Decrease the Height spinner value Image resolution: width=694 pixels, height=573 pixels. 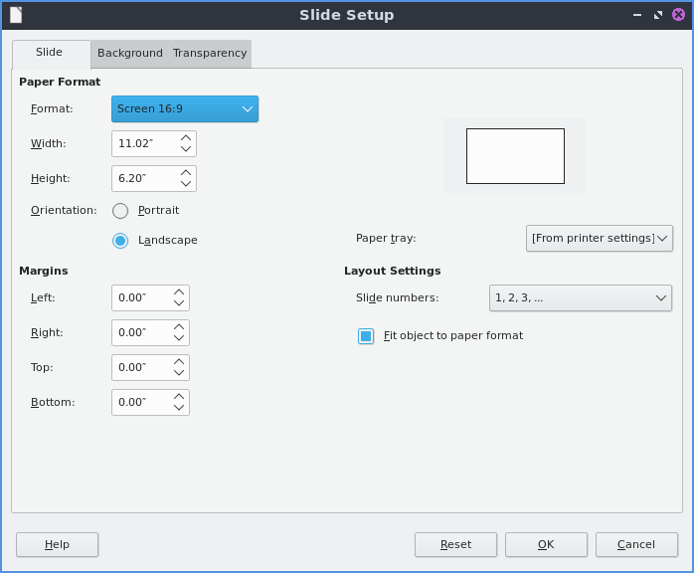[x=186, y=184]
